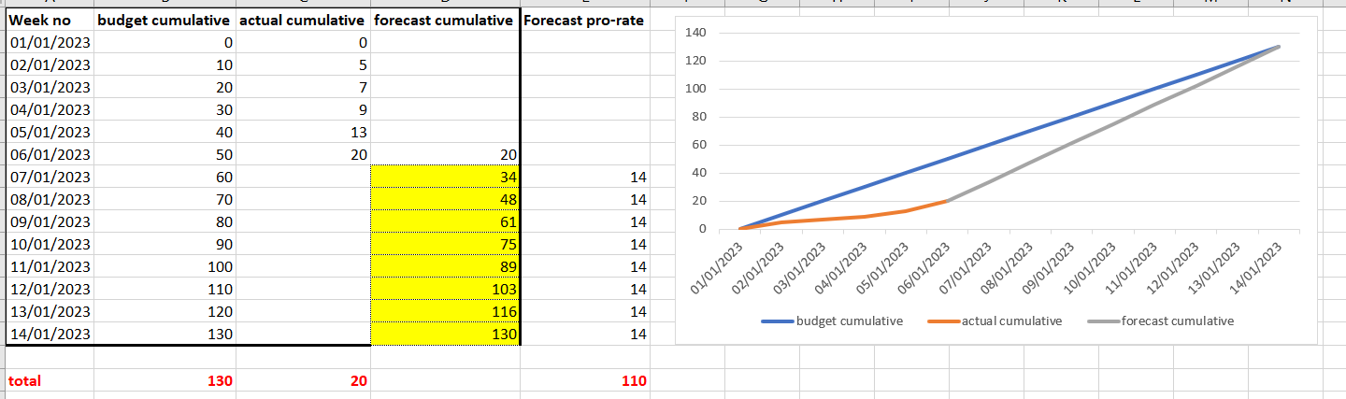Select pro-rate value 14 in 10/01/2023 row
This screenshot has height=399, width=1346.
(585, 244)
